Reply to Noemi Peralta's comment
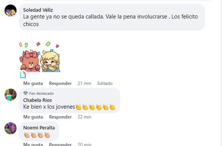This screenshot has height=146, width=222. 60,144
